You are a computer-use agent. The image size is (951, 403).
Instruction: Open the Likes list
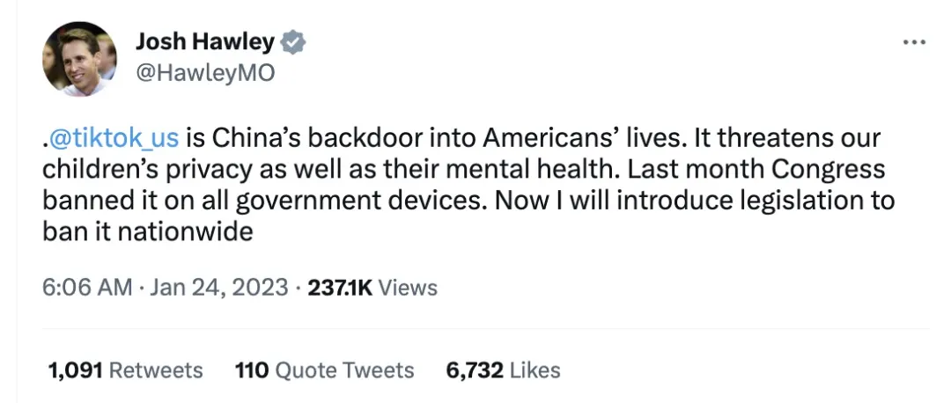tap(534, 370)
